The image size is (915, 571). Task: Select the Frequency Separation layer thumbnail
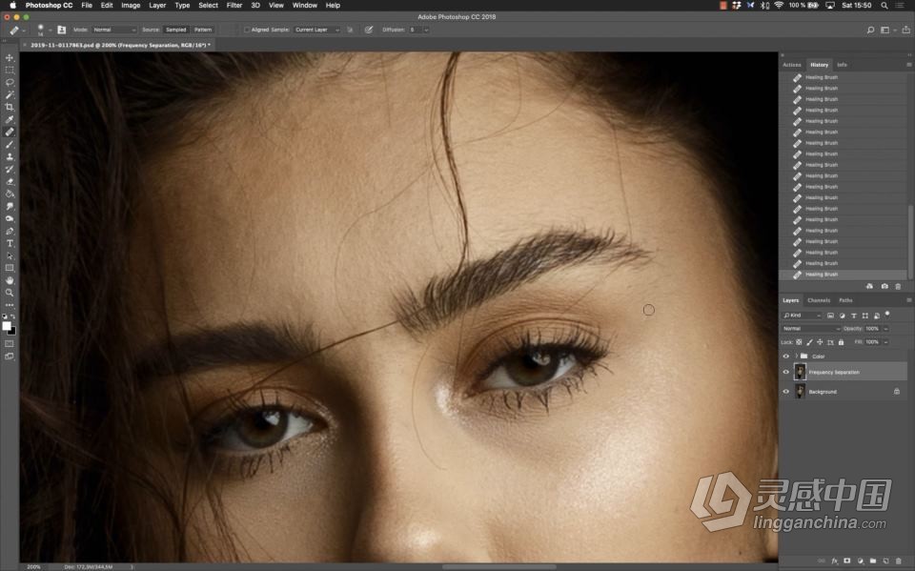click(800, 372)
